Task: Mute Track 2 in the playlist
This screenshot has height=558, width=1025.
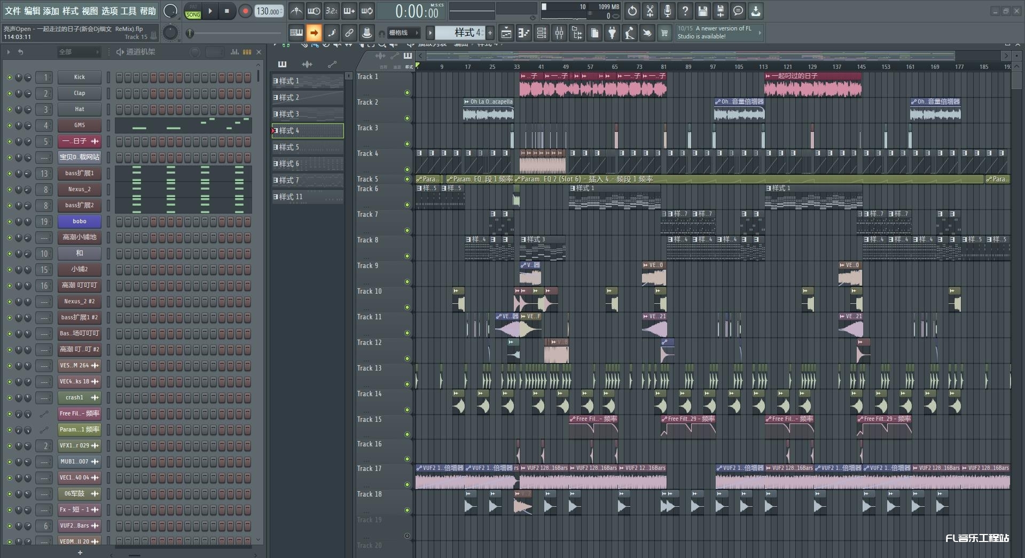Action: pyautogui.click(x=407, y=118)
